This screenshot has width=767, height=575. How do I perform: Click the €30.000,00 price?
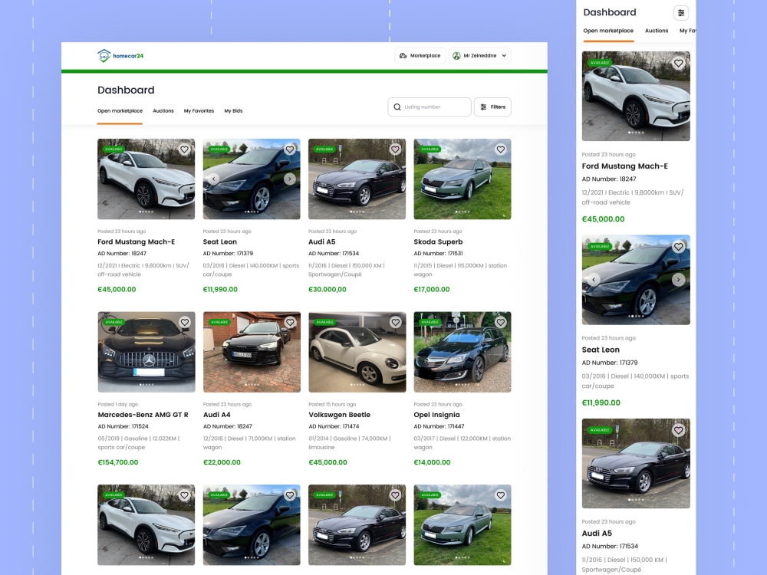(x=328, y=290)
